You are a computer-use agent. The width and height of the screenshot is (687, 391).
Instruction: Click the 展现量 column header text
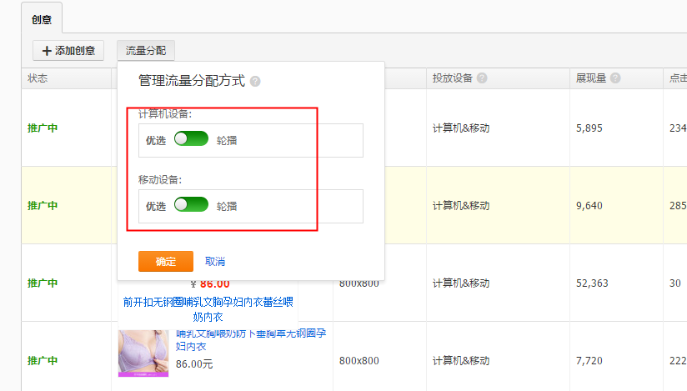tap(591, 78)
